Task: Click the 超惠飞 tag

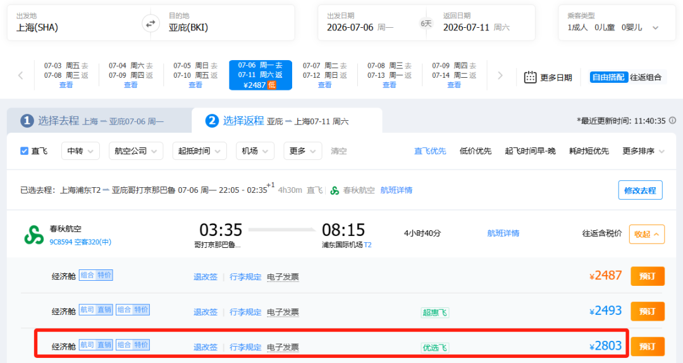Action: click(x=434, y=312)
